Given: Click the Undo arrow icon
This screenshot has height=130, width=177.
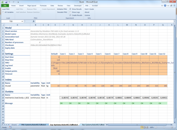Looking at the screenshot, I should tap(9, 2).
